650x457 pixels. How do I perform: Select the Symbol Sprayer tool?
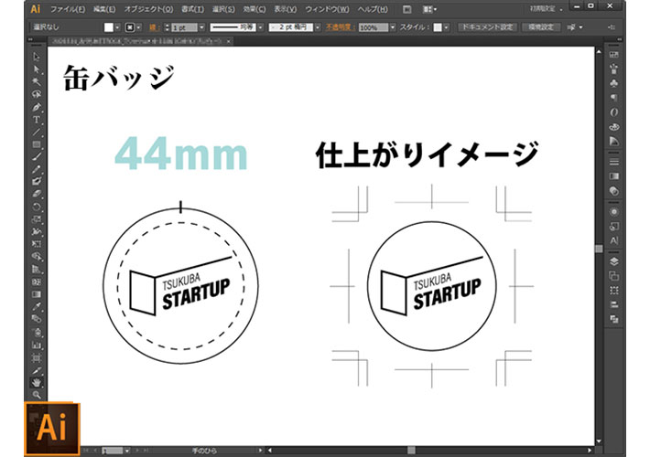[37, 332]
